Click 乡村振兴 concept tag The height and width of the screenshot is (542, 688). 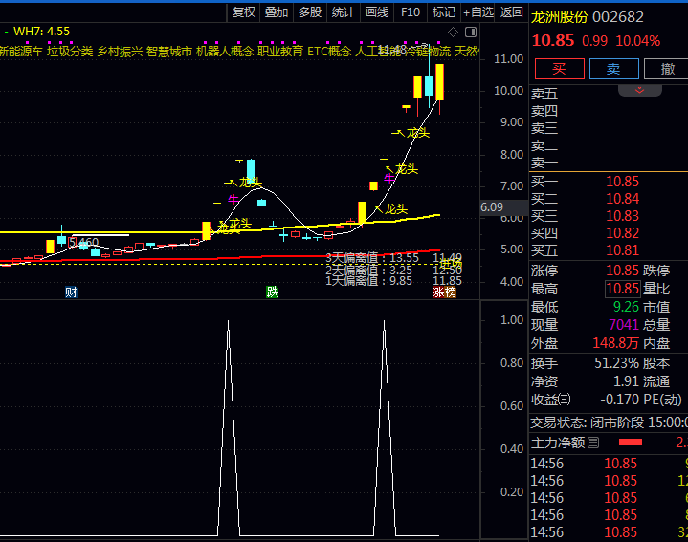[120, 52]
